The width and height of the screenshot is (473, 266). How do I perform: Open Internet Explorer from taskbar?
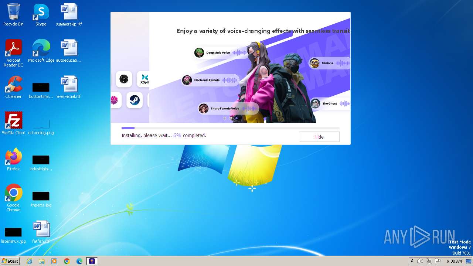(29, 261)
